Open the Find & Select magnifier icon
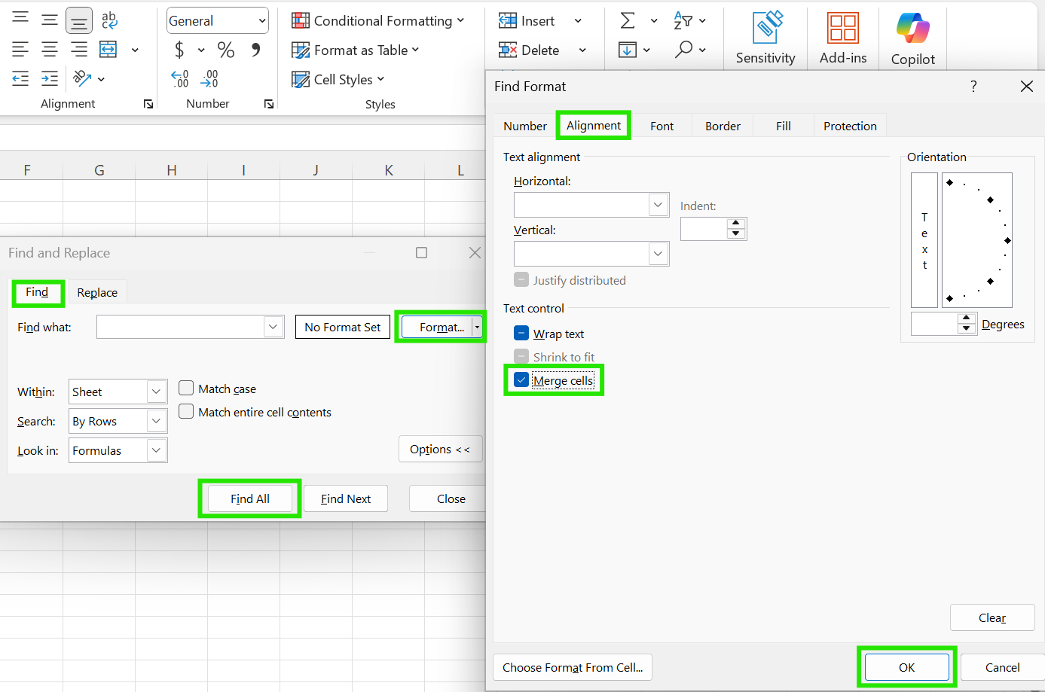 (684, 50)
